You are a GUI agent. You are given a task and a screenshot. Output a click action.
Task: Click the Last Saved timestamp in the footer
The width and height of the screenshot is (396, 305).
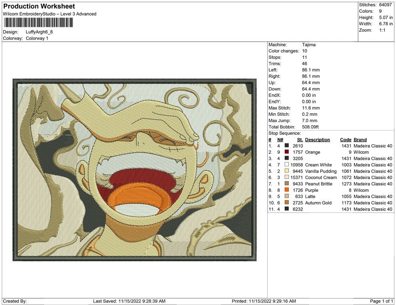[129, 301]
